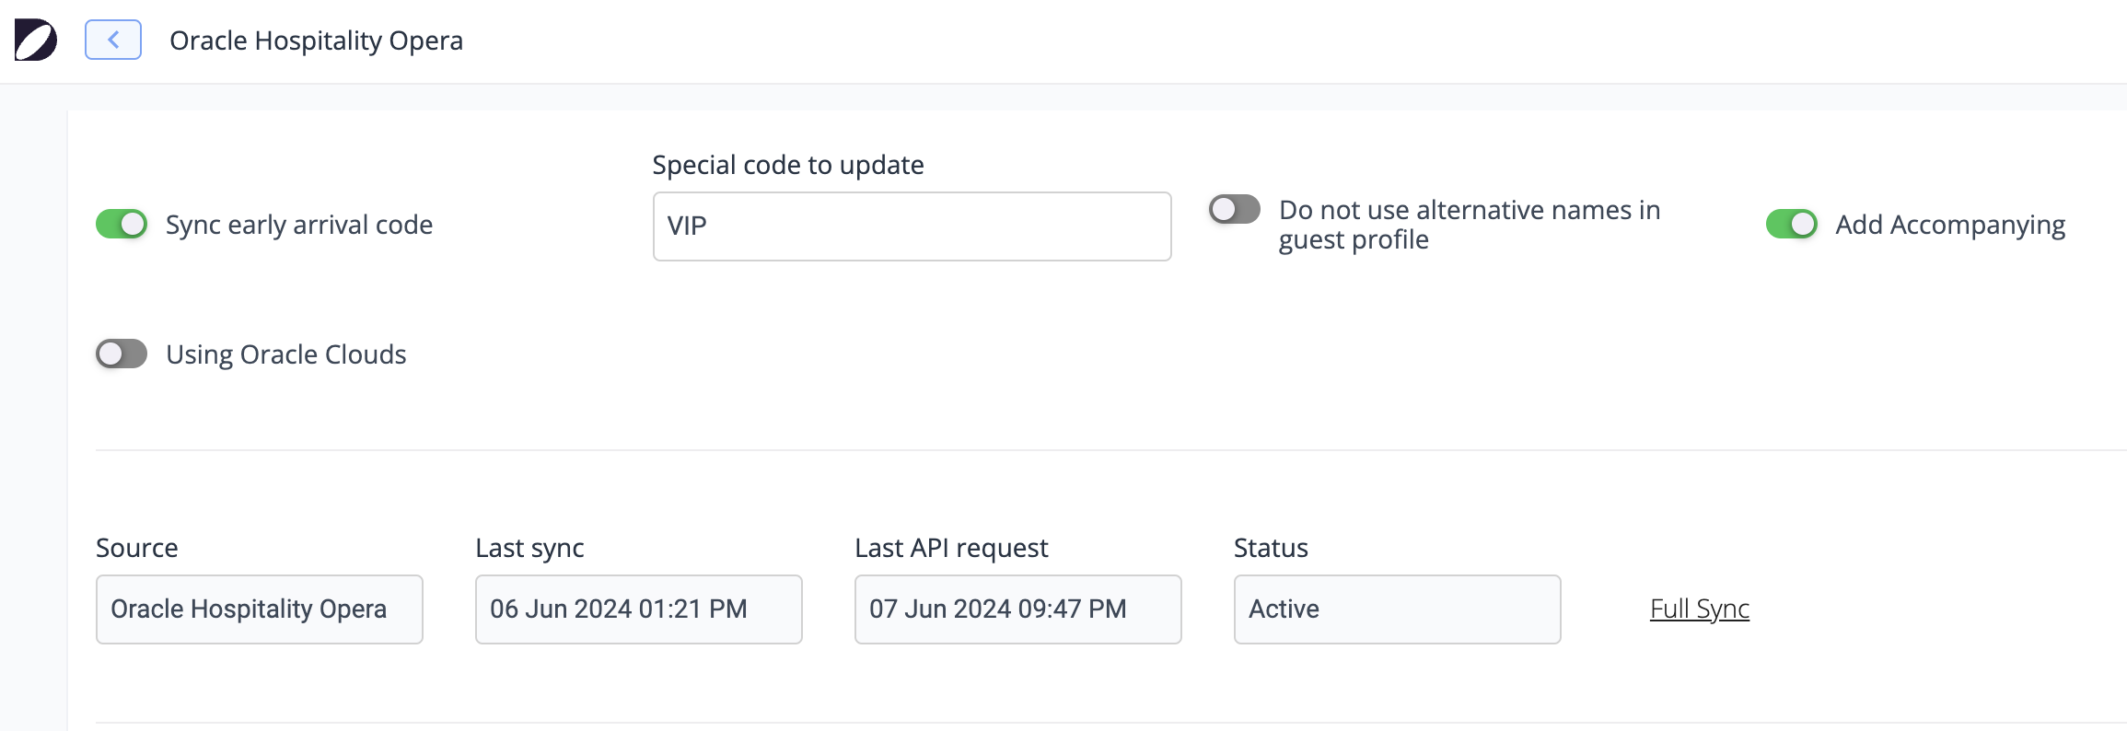Image resolution: width=2127 pixels, height=731 pixels.
Task: Click the Add Accompanying label
Action: (1950, 225)
